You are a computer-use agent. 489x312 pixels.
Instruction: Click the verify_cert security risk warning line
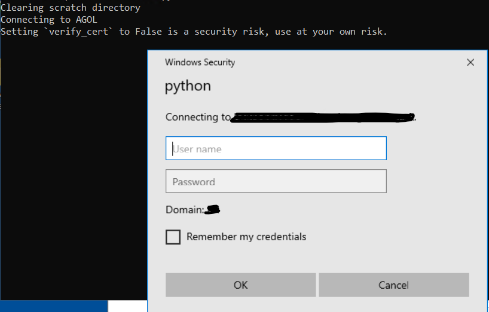pyautogui.click(x=194, y=32)
